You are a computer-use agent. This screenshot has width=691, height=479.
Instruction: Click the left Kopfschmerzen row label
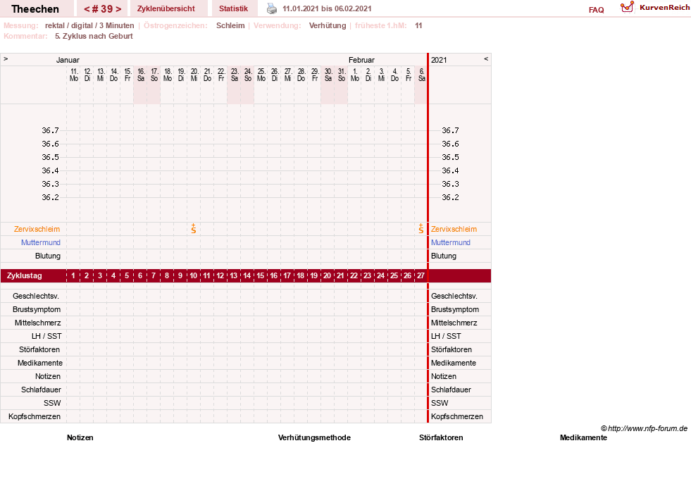click(x=35, y=416)
